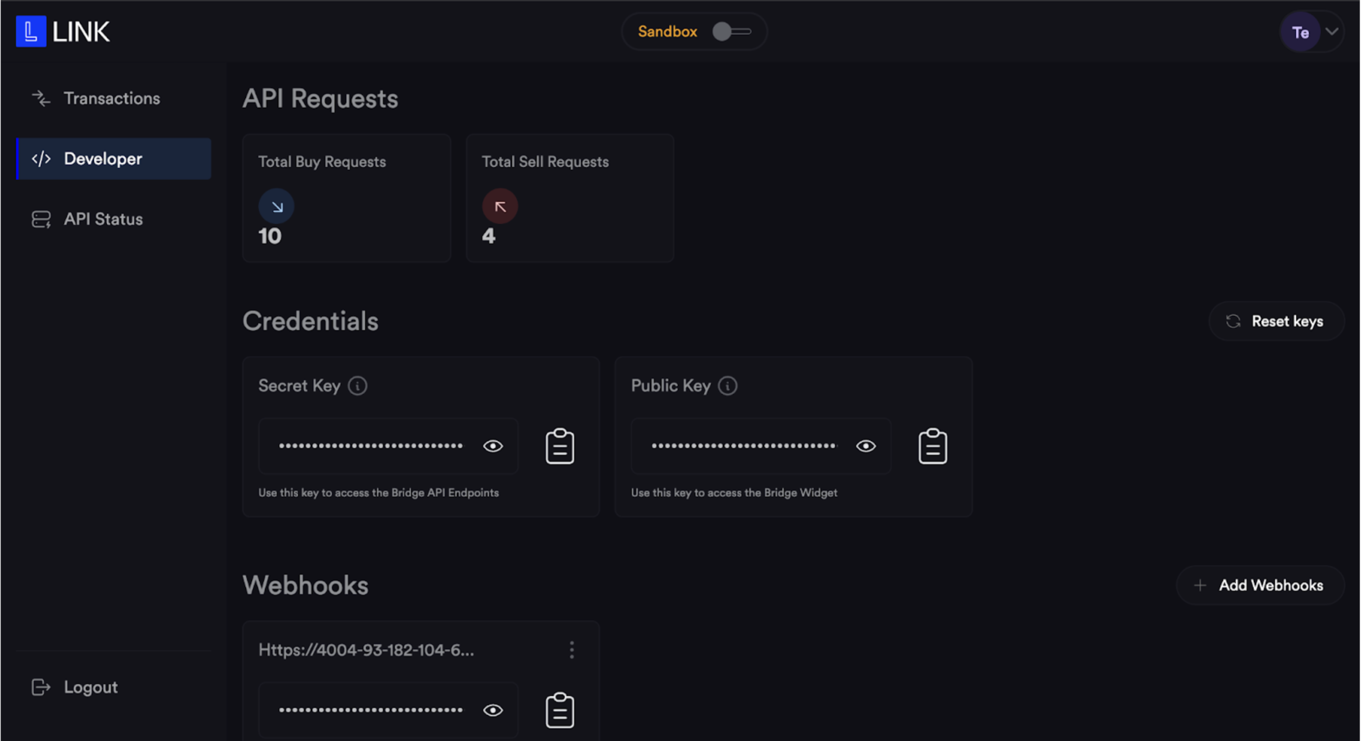This screenshot has height=741, width=1361.
Task: Copy the Public Key to clipboard
Action: 932,446
